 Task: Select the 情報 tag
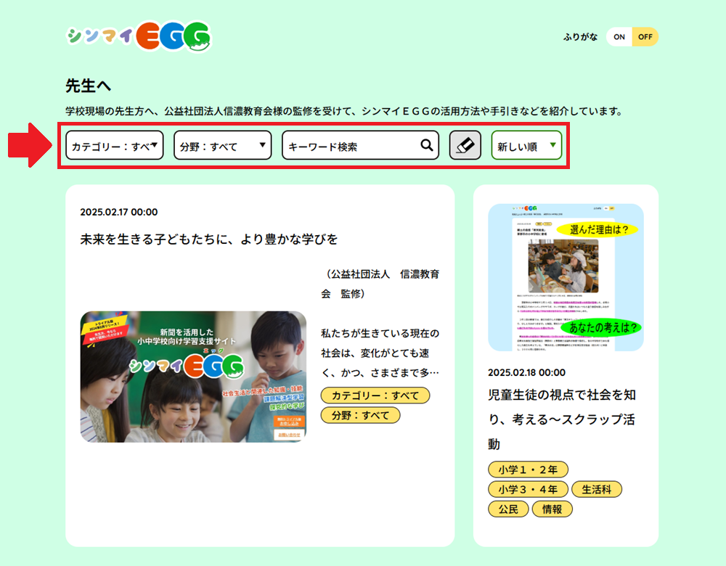tap(552, 509)
